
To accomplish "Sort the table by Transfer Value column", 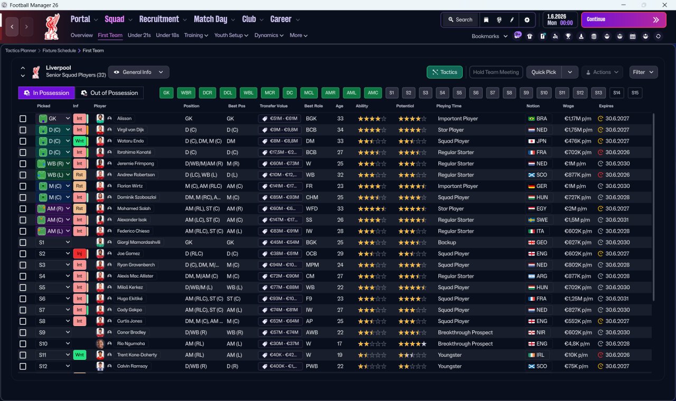I will (x=273, y=106).
